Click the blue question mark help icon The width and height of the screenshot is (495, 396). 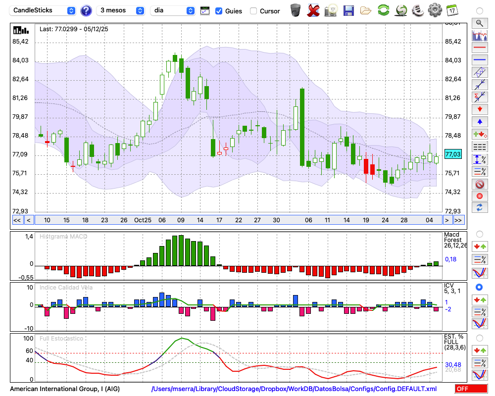coord(86,10)
